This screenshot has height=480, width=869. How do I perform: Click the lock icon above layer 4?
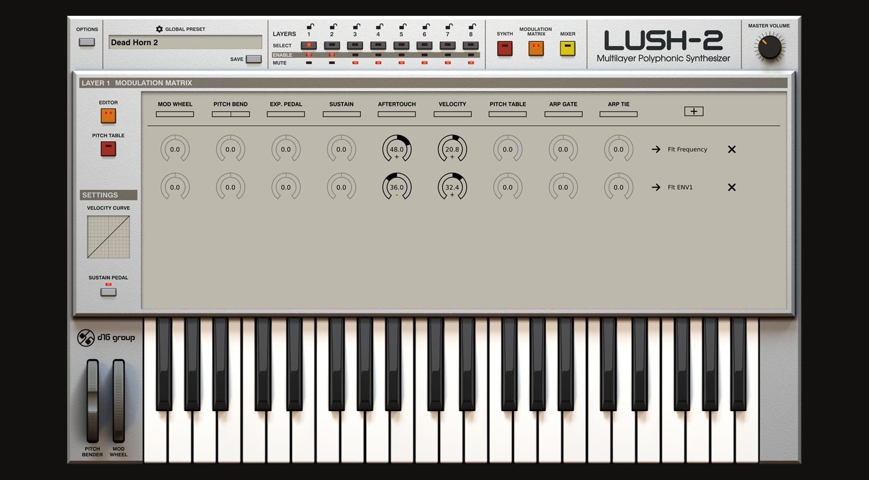(x=380, y=26)
